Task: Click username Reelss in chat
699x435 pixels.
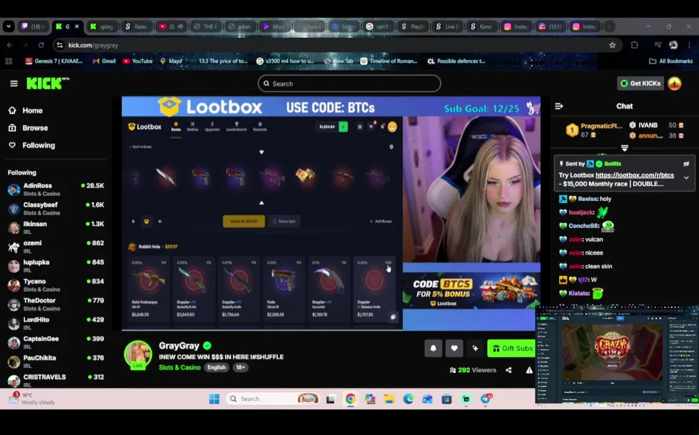Action: point(588,199)
